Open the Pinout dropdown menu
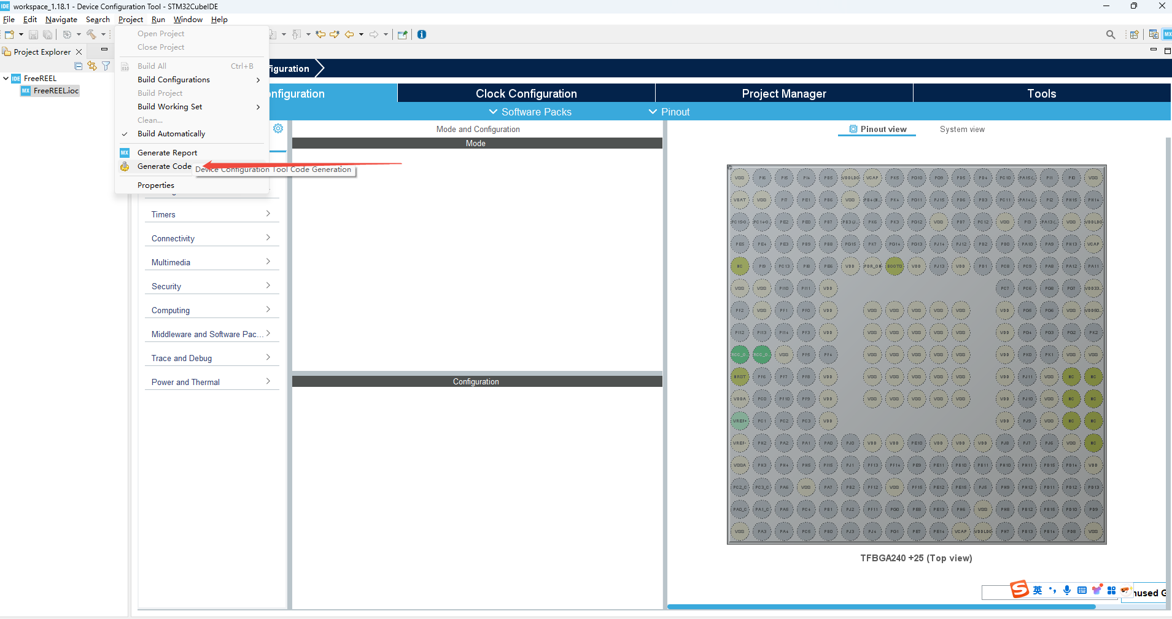Image resolution: width=1172 pixels, height=619 pixels. 669,112
